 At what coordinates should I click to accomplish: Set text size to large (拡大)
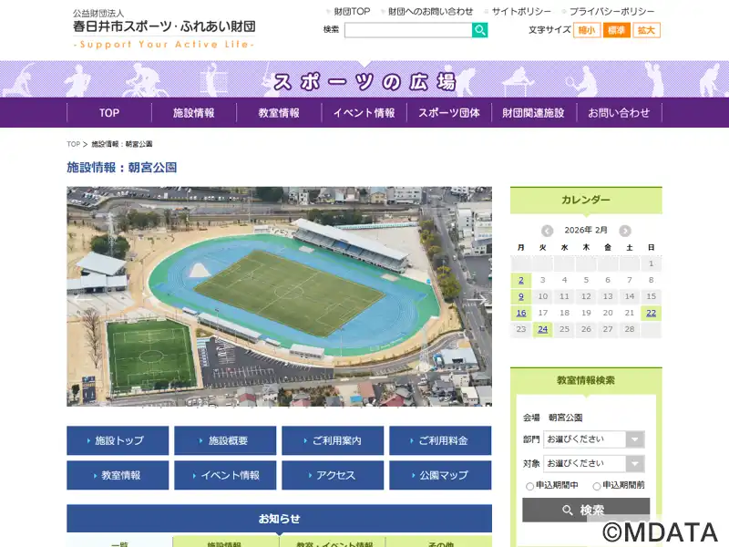(x=646, y=30)
